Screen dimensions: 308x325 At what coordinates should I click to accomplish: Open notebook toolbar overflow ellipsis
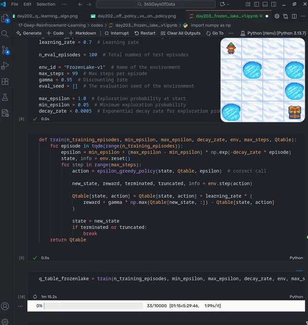point(231,33)
